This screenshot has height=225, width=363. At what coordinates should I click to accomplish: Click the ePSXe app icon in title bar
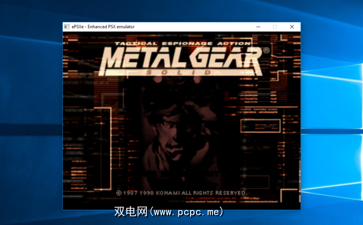click(x=67, y=27)
